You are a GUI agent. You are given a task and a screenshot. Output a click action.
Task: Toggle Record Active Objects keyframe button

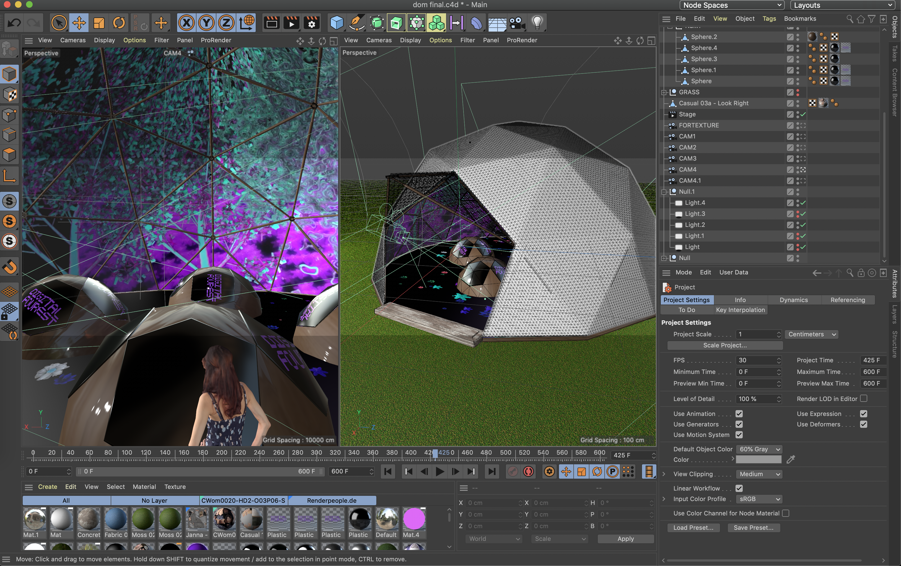[x=512, y=471]
